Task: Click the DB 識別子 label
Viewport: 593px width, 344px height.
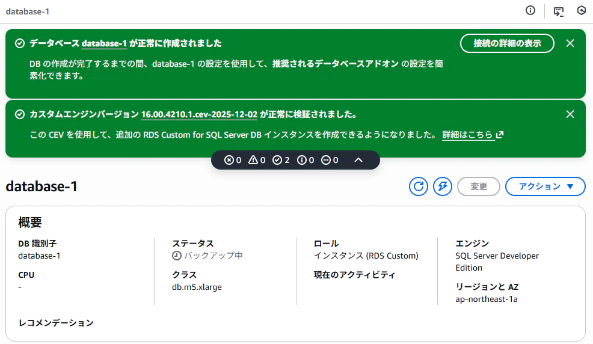Action: (37, 244)
